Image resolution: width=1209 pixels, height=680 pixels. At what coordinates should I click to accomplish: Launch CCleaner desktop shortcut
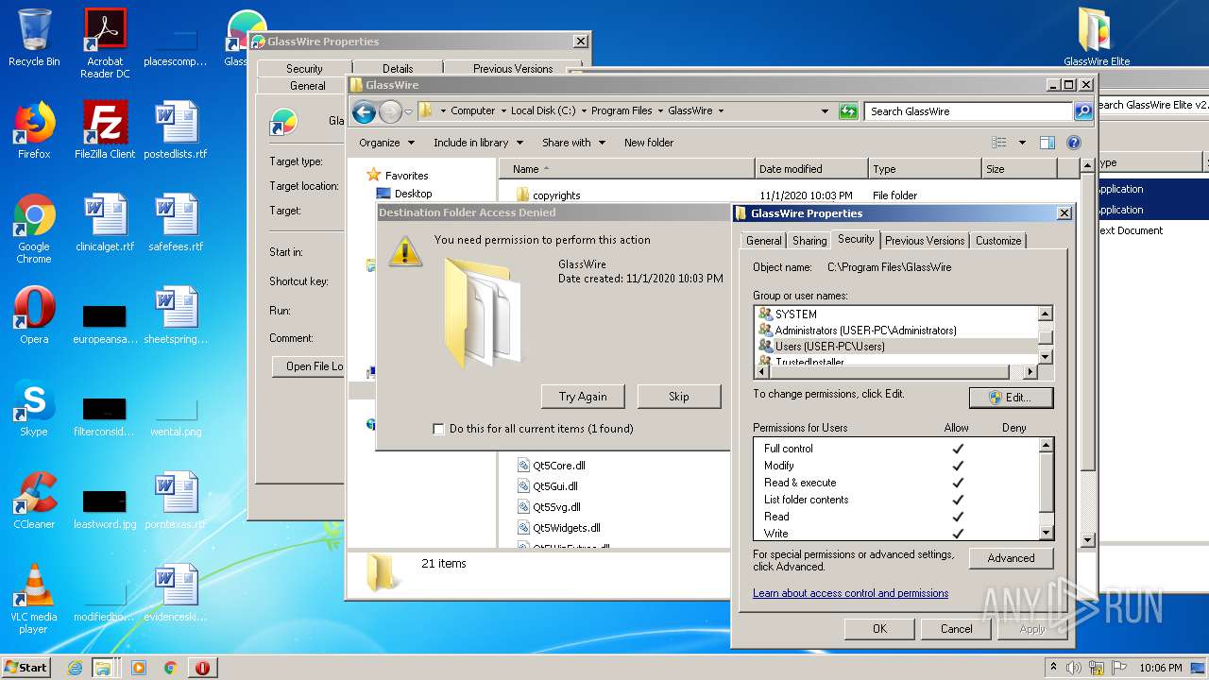point(34,501)
